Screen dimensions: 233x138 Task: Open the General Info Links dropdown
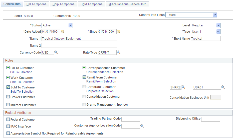point(191,15)
